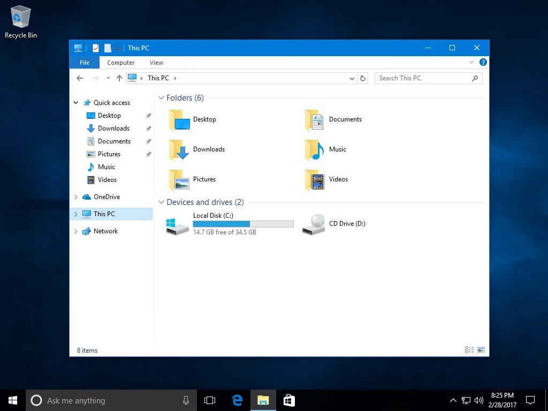
Task: Open the Downloads folder in Folders section
Action: pyautogui.click(x=197, y=150)
